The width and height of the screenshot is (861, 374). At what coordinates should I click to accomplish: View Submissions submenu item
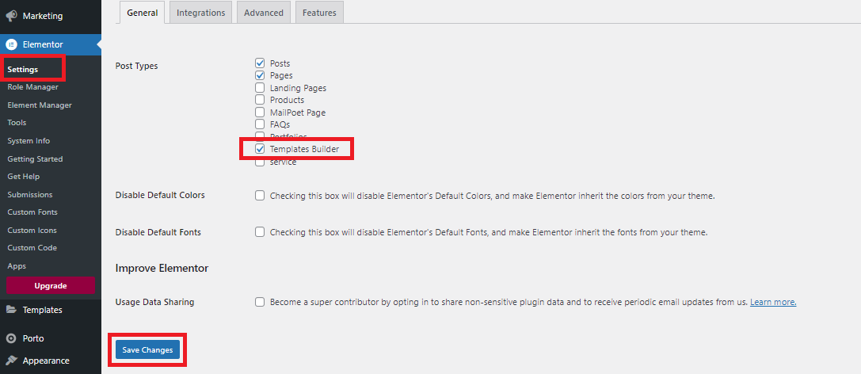pos(30,194)
